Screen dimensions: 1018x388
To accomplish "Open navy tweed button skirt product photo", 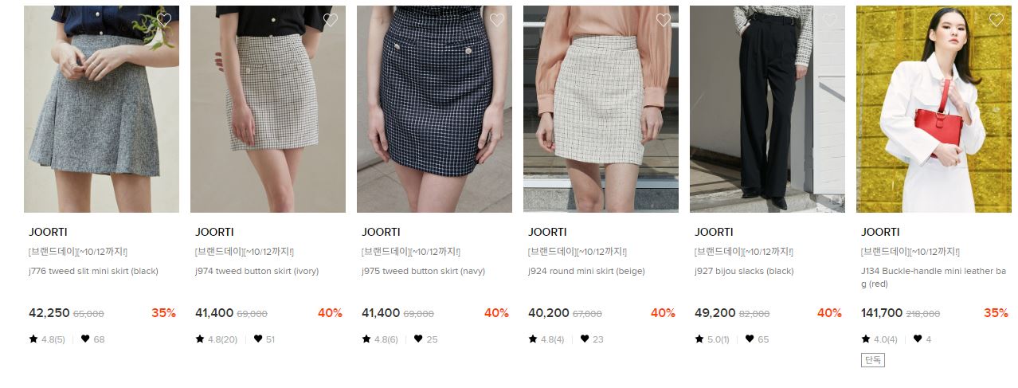I will tap(434, 109).
